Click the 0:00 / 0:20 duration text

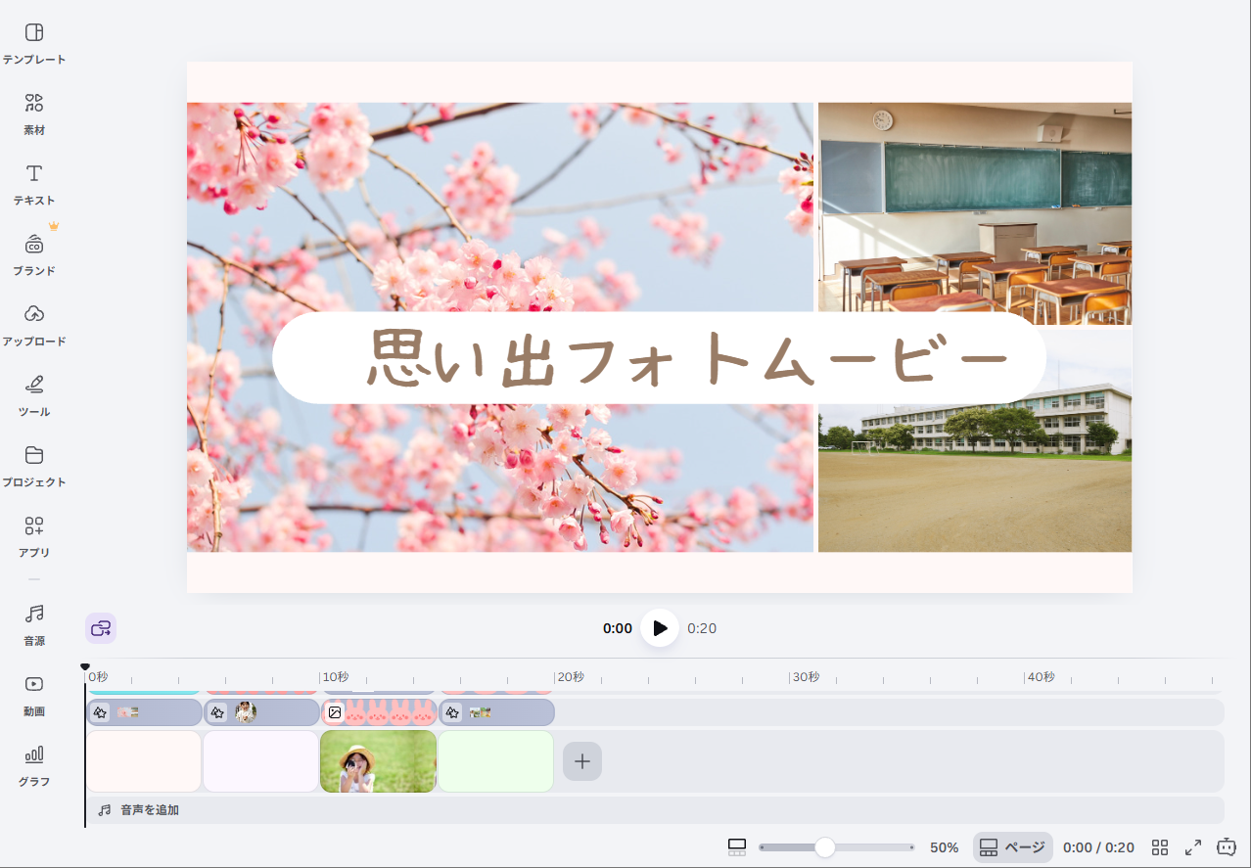[1098, 847]
